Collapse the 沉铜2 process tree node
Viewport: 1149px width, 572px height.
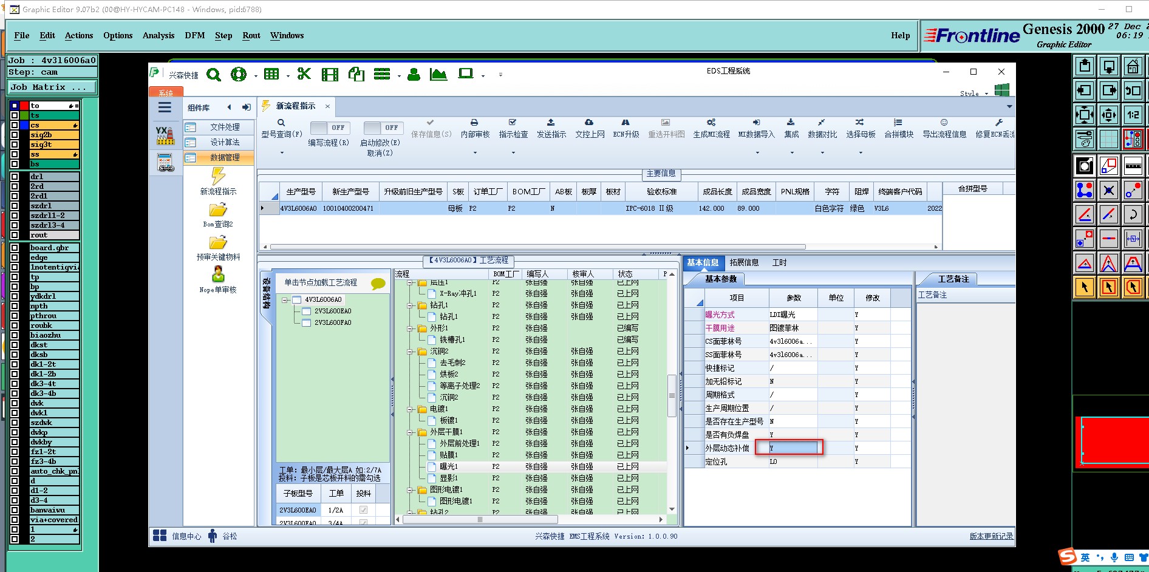click(411, 352)
